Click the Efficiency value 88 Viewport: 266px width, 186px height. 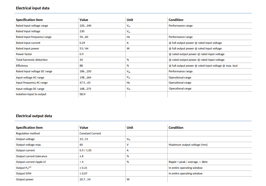coord(81,66)
